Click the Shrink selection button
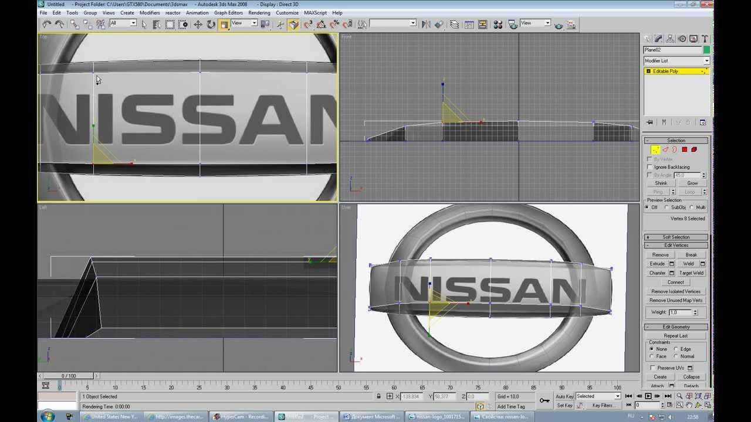The image size is (751, 422). (x=661, y=183)
